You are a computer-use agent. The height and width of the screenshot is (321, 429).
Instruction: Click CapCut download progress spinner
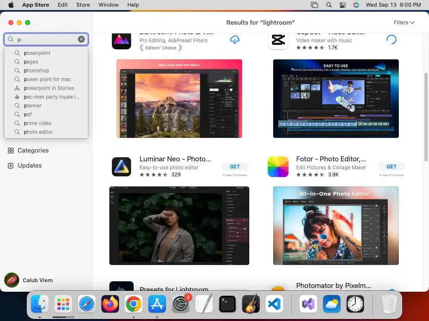391,40
